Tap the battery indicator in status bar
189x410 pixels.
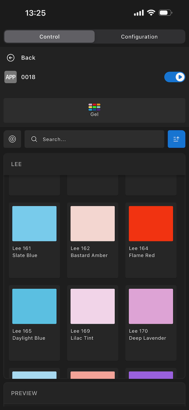tap(165, 13)
